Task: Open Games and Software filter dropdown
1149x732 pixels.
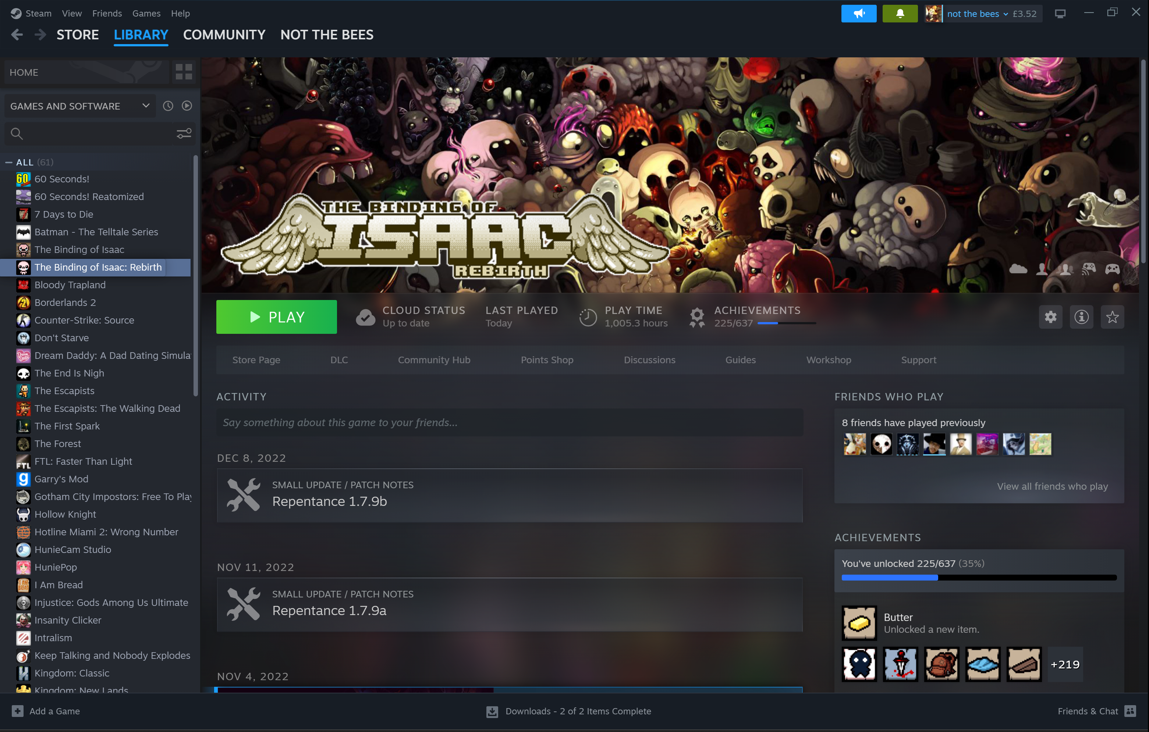Action: point(80,106)
